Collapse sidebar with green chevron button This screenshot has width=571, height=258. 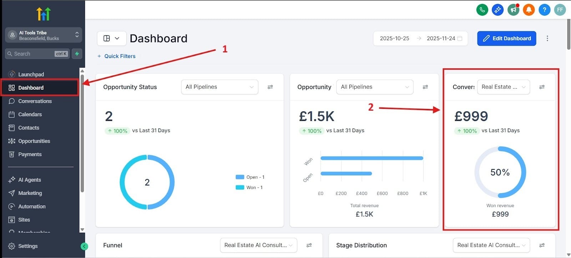coord(84,246)
